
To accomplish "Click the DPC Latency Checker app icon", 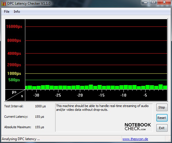I will 3,3.
